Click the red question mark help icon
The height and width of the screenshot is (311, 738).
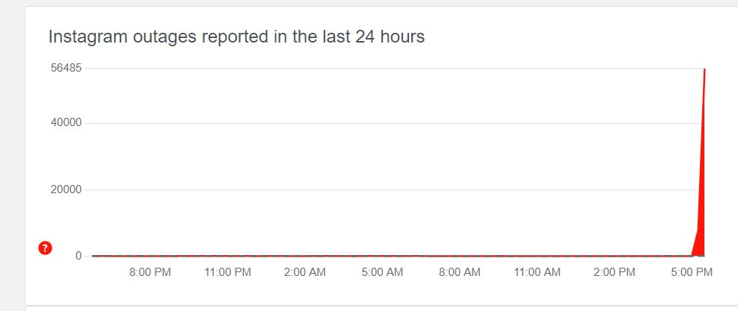click(x=45, y=248)
